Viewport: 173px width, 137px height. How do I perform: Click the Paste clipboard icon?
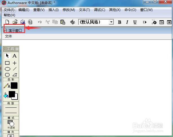(63, 22)
